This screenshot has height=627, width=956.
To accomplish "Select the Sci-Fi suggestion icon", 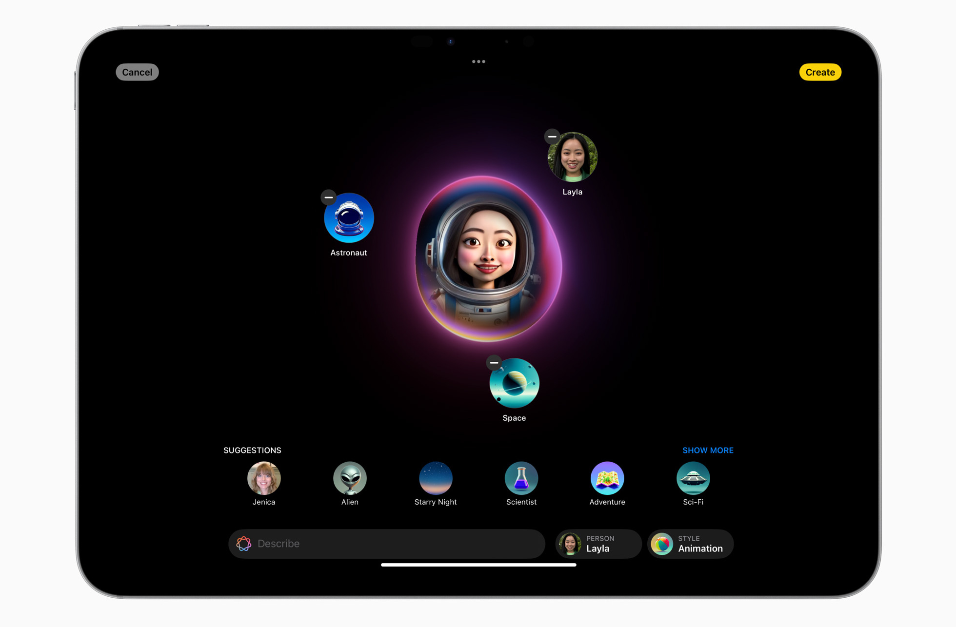I will [x=693, y=479].
